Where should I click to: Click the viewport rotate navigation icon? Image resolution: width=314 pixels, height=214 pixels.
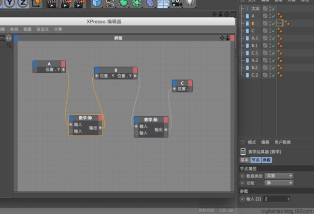227,14
